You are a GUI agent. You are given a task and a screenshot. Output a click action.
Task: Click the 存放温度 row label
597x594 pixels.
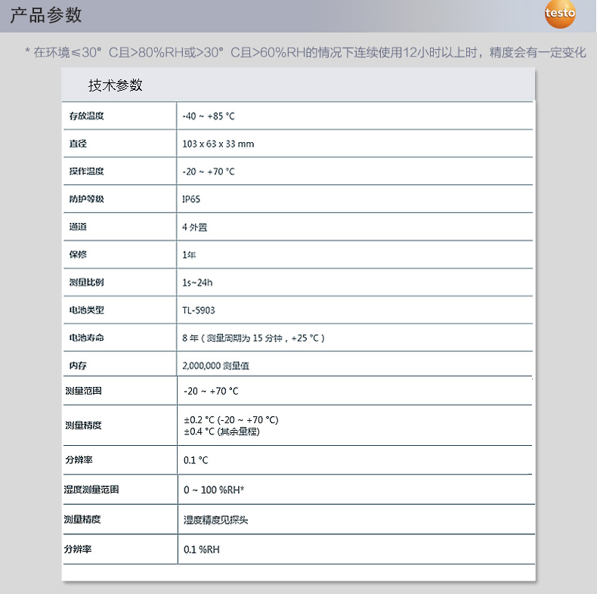pyautogui.click(x=86, y=116)
